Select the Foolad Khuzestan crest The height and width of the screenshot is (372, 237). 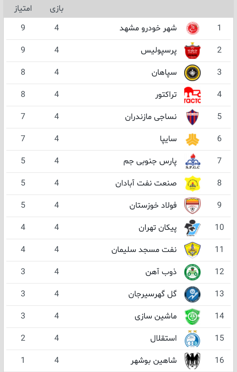point(192,206)
